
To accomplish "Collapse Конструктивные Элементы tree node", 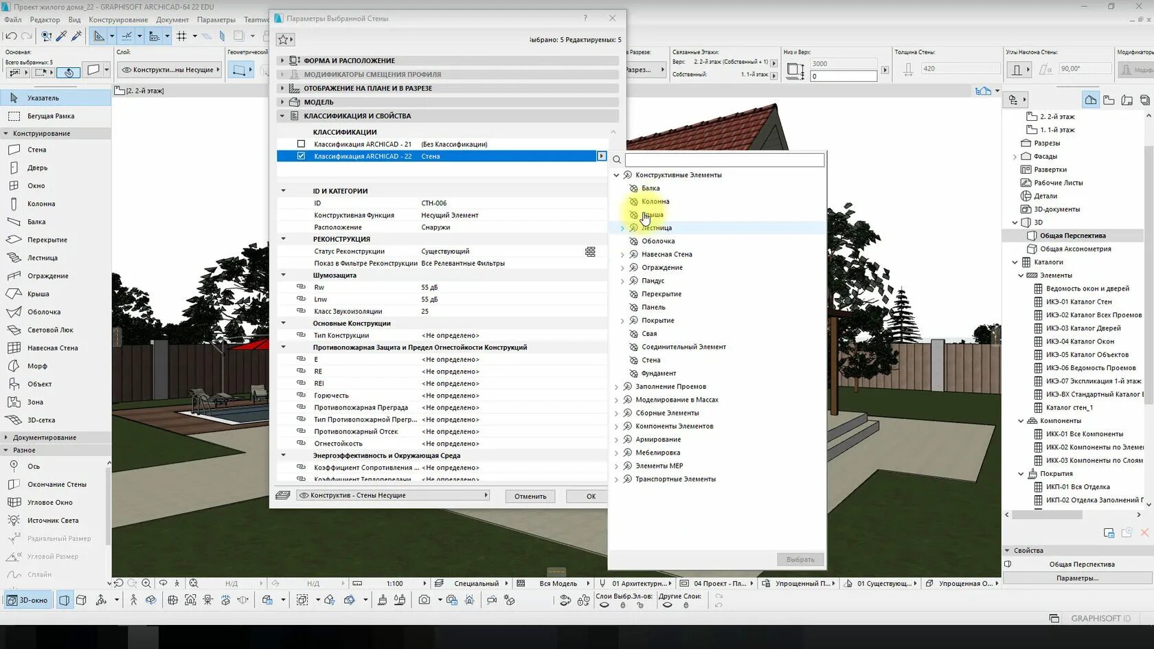I will (x=616, y=175).
